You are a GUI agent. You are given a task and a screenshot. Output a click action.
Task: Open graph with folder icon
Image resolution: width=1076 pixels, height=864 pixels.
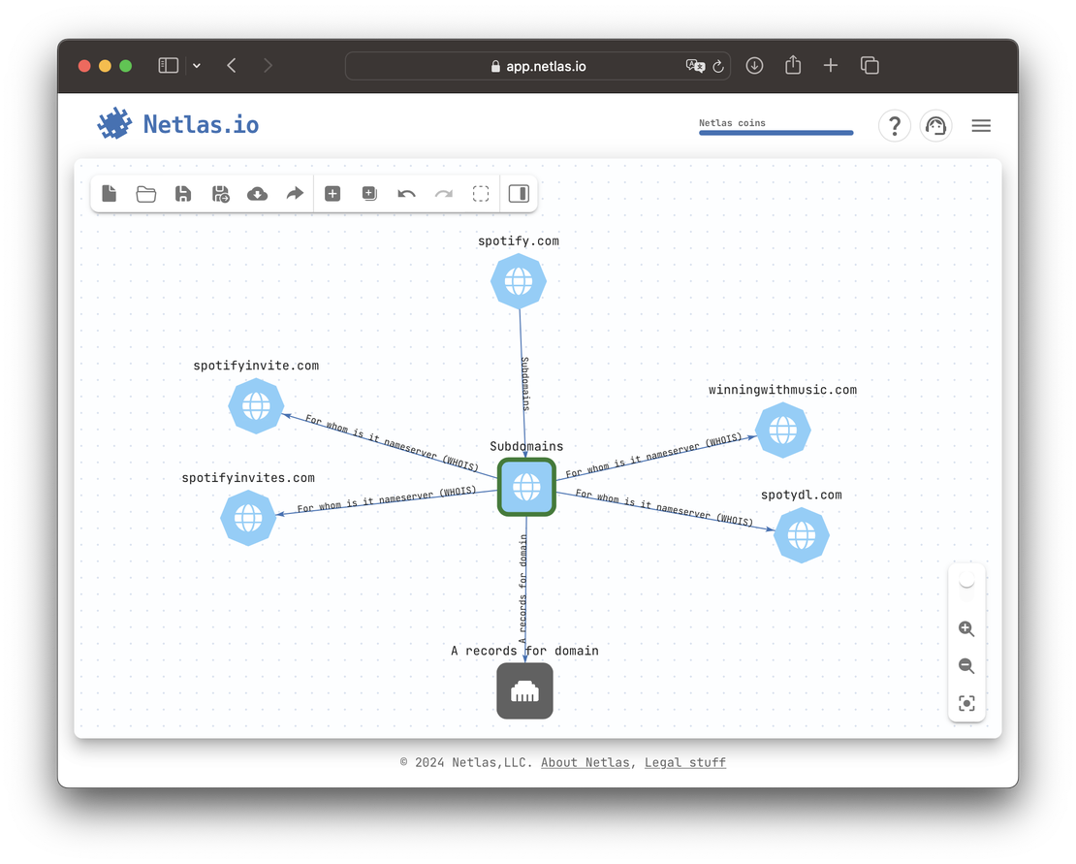coord(146,194)
